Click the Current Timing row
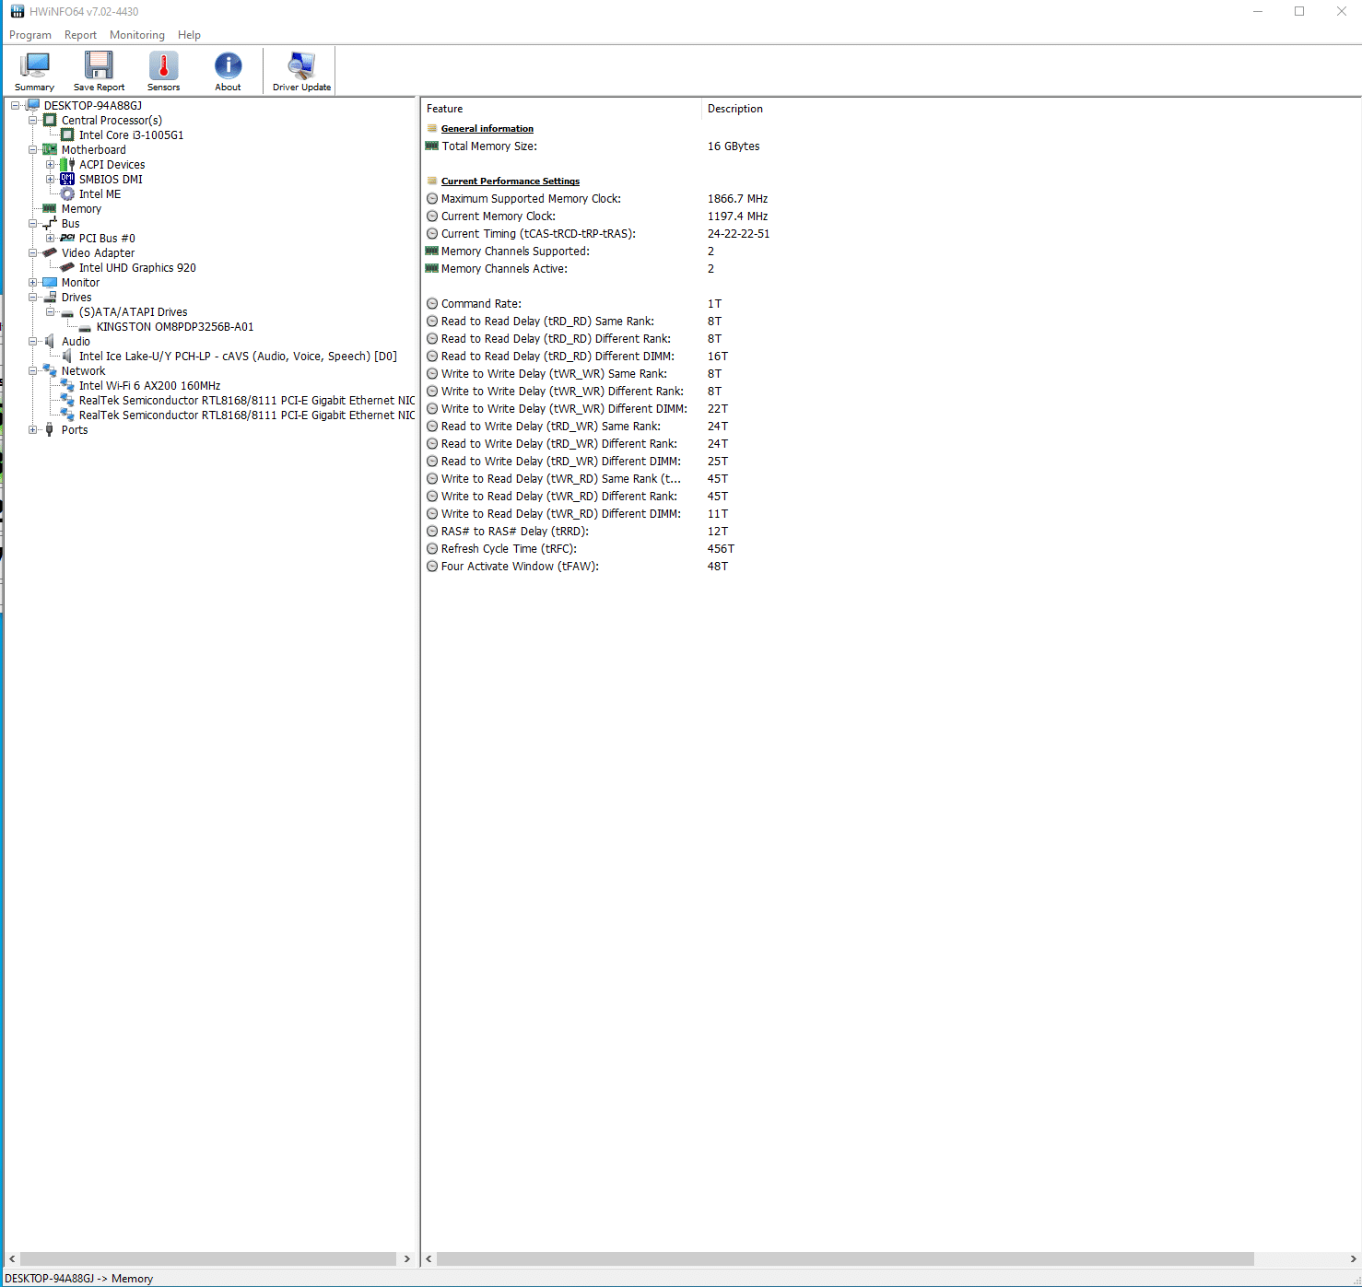This screenshot has height=1287, width=1362. coord(891,233)
